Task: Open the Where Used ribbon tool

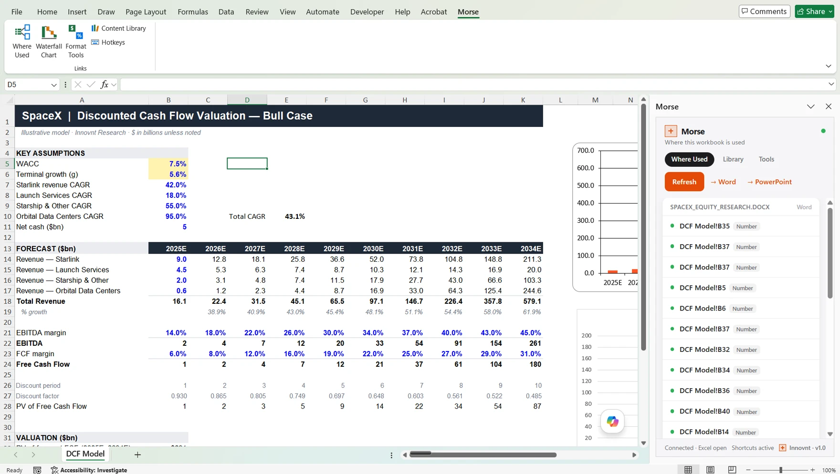Action: coord(22,41)
